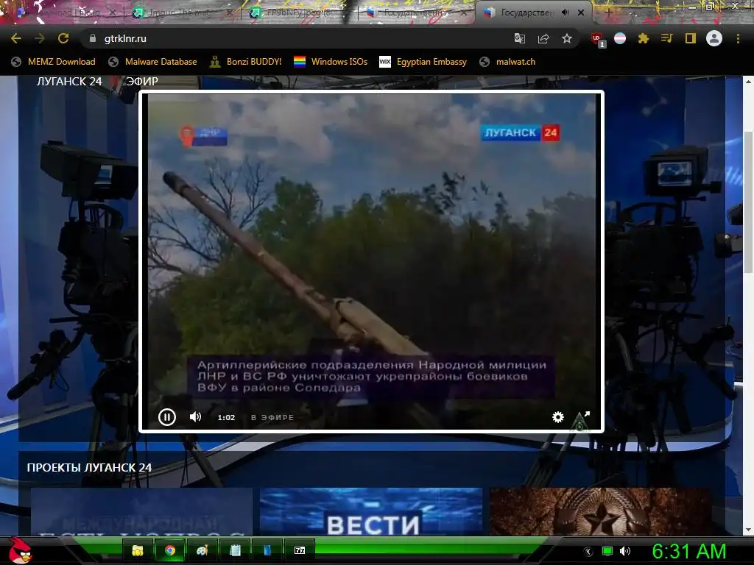This screenshot has width=754, height=565.
Task: Open the Chrome profile avatar
Action: pyautogui.click(x=714, y=38)
